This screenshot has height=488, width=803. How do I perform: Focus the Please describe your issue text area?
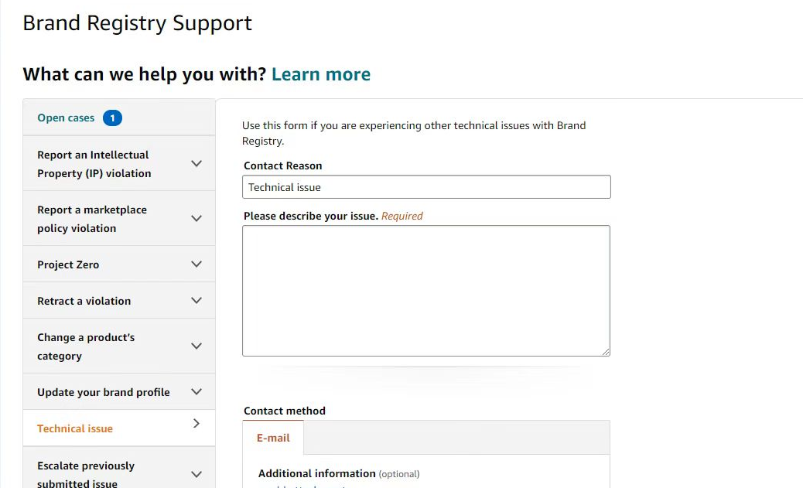click(426, 291)
